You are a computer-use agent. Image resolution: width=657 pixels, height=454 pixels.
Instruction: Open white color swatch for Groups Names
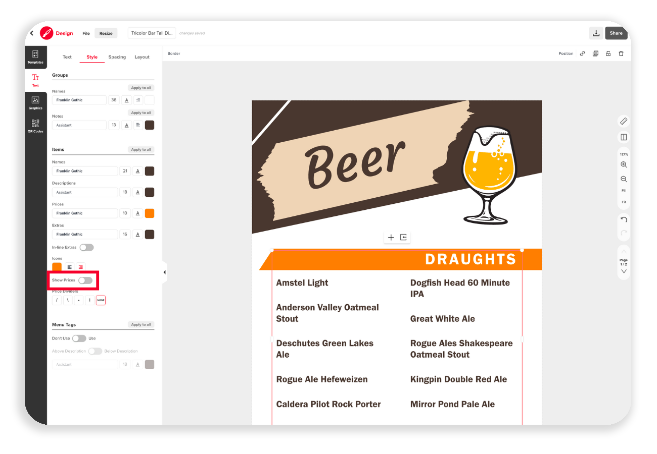tap(150, 100)
